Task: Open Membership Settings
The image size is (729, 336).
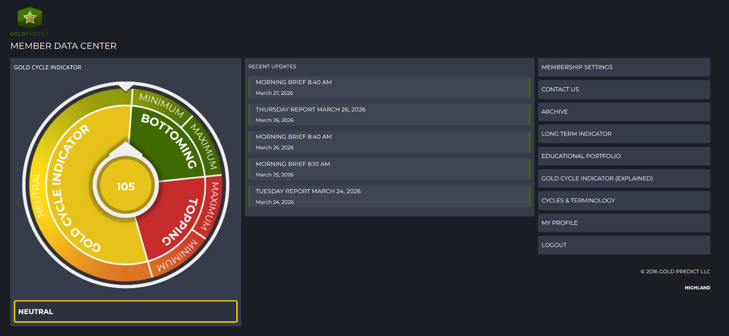Action: click(624, 67)
